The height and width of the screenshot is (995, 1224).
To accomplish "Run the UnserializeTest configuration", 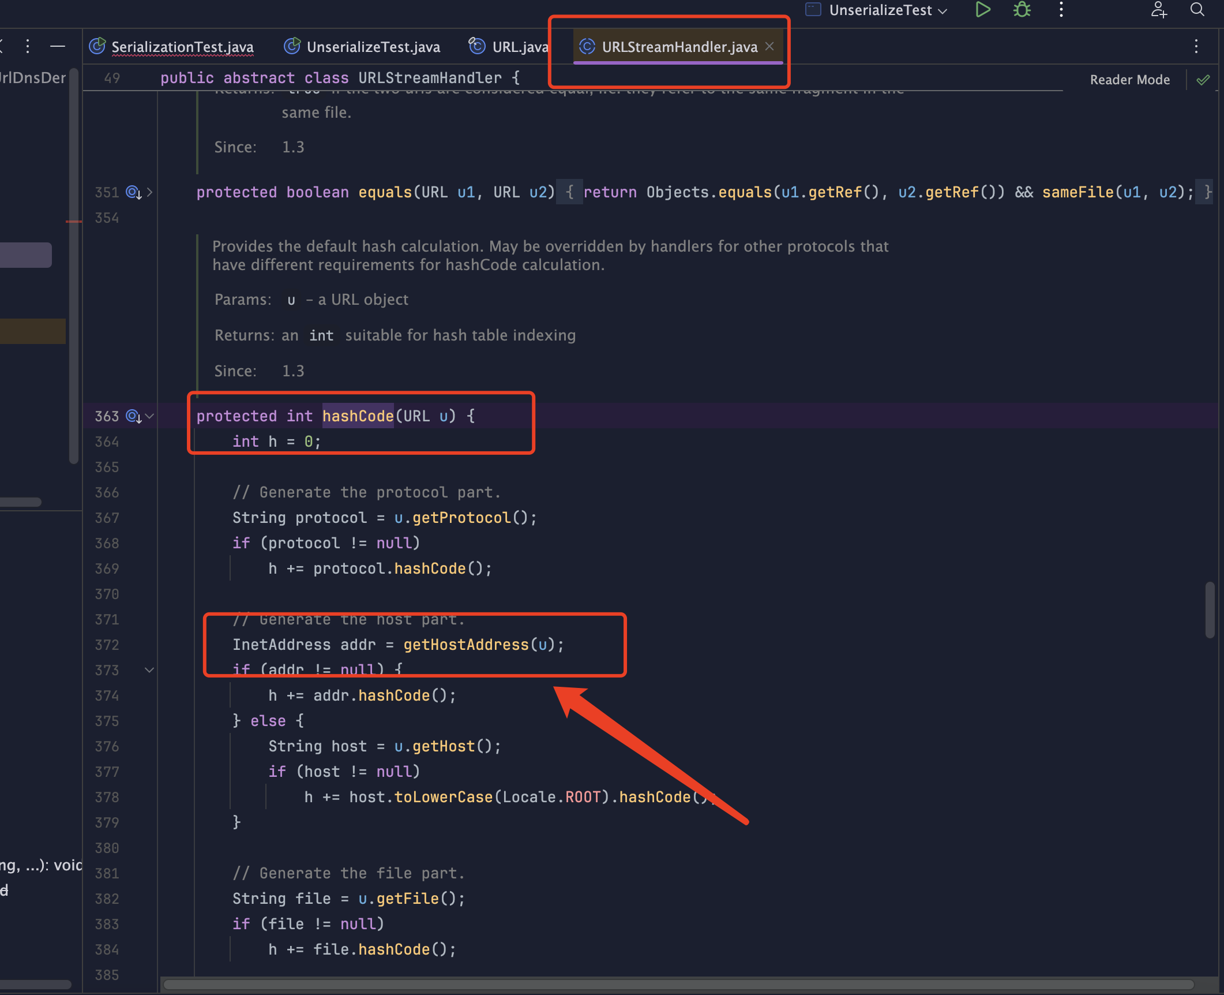I will pyautogui.click(x=983, y=10).
